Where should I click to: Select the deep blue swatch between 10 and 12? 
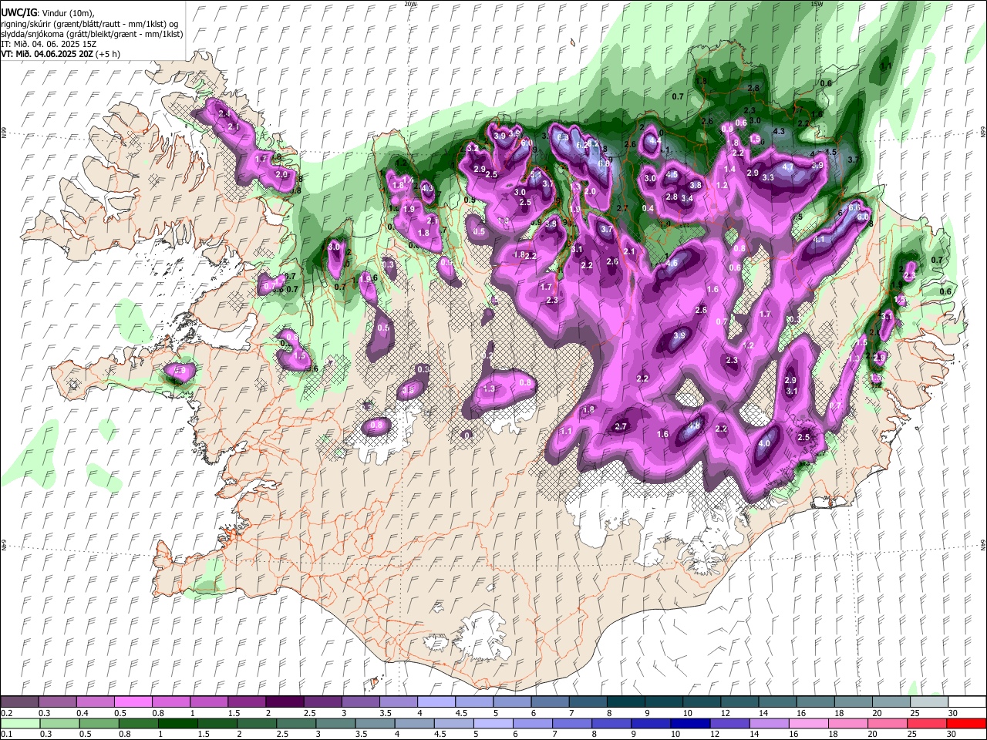pos(691,723)
